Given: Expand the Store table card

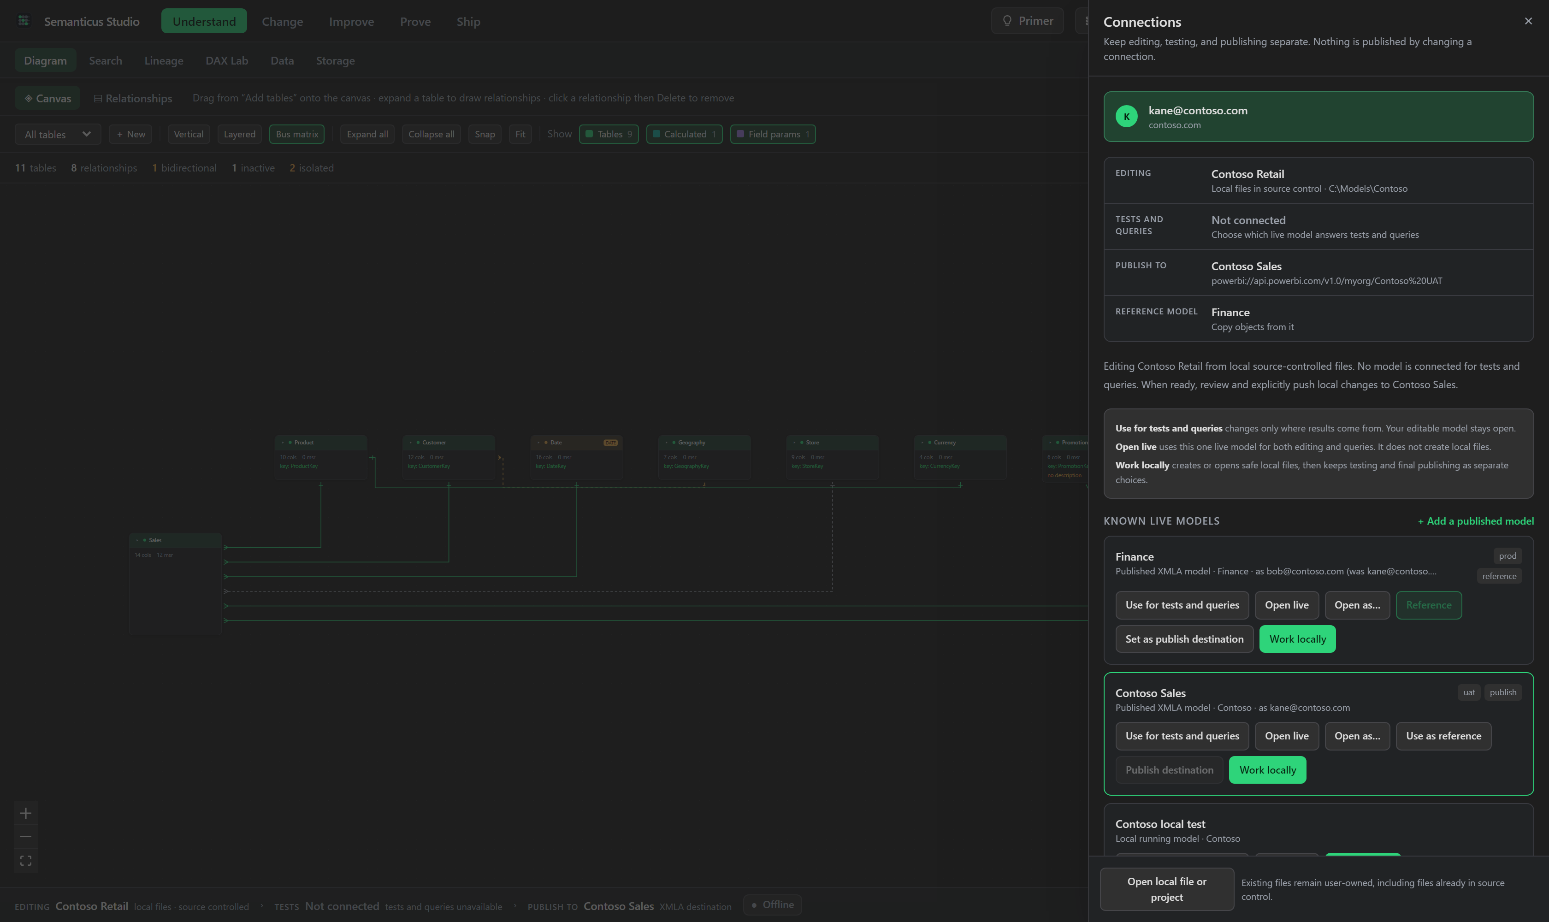Looking at the screenshot, I should 795,443.
